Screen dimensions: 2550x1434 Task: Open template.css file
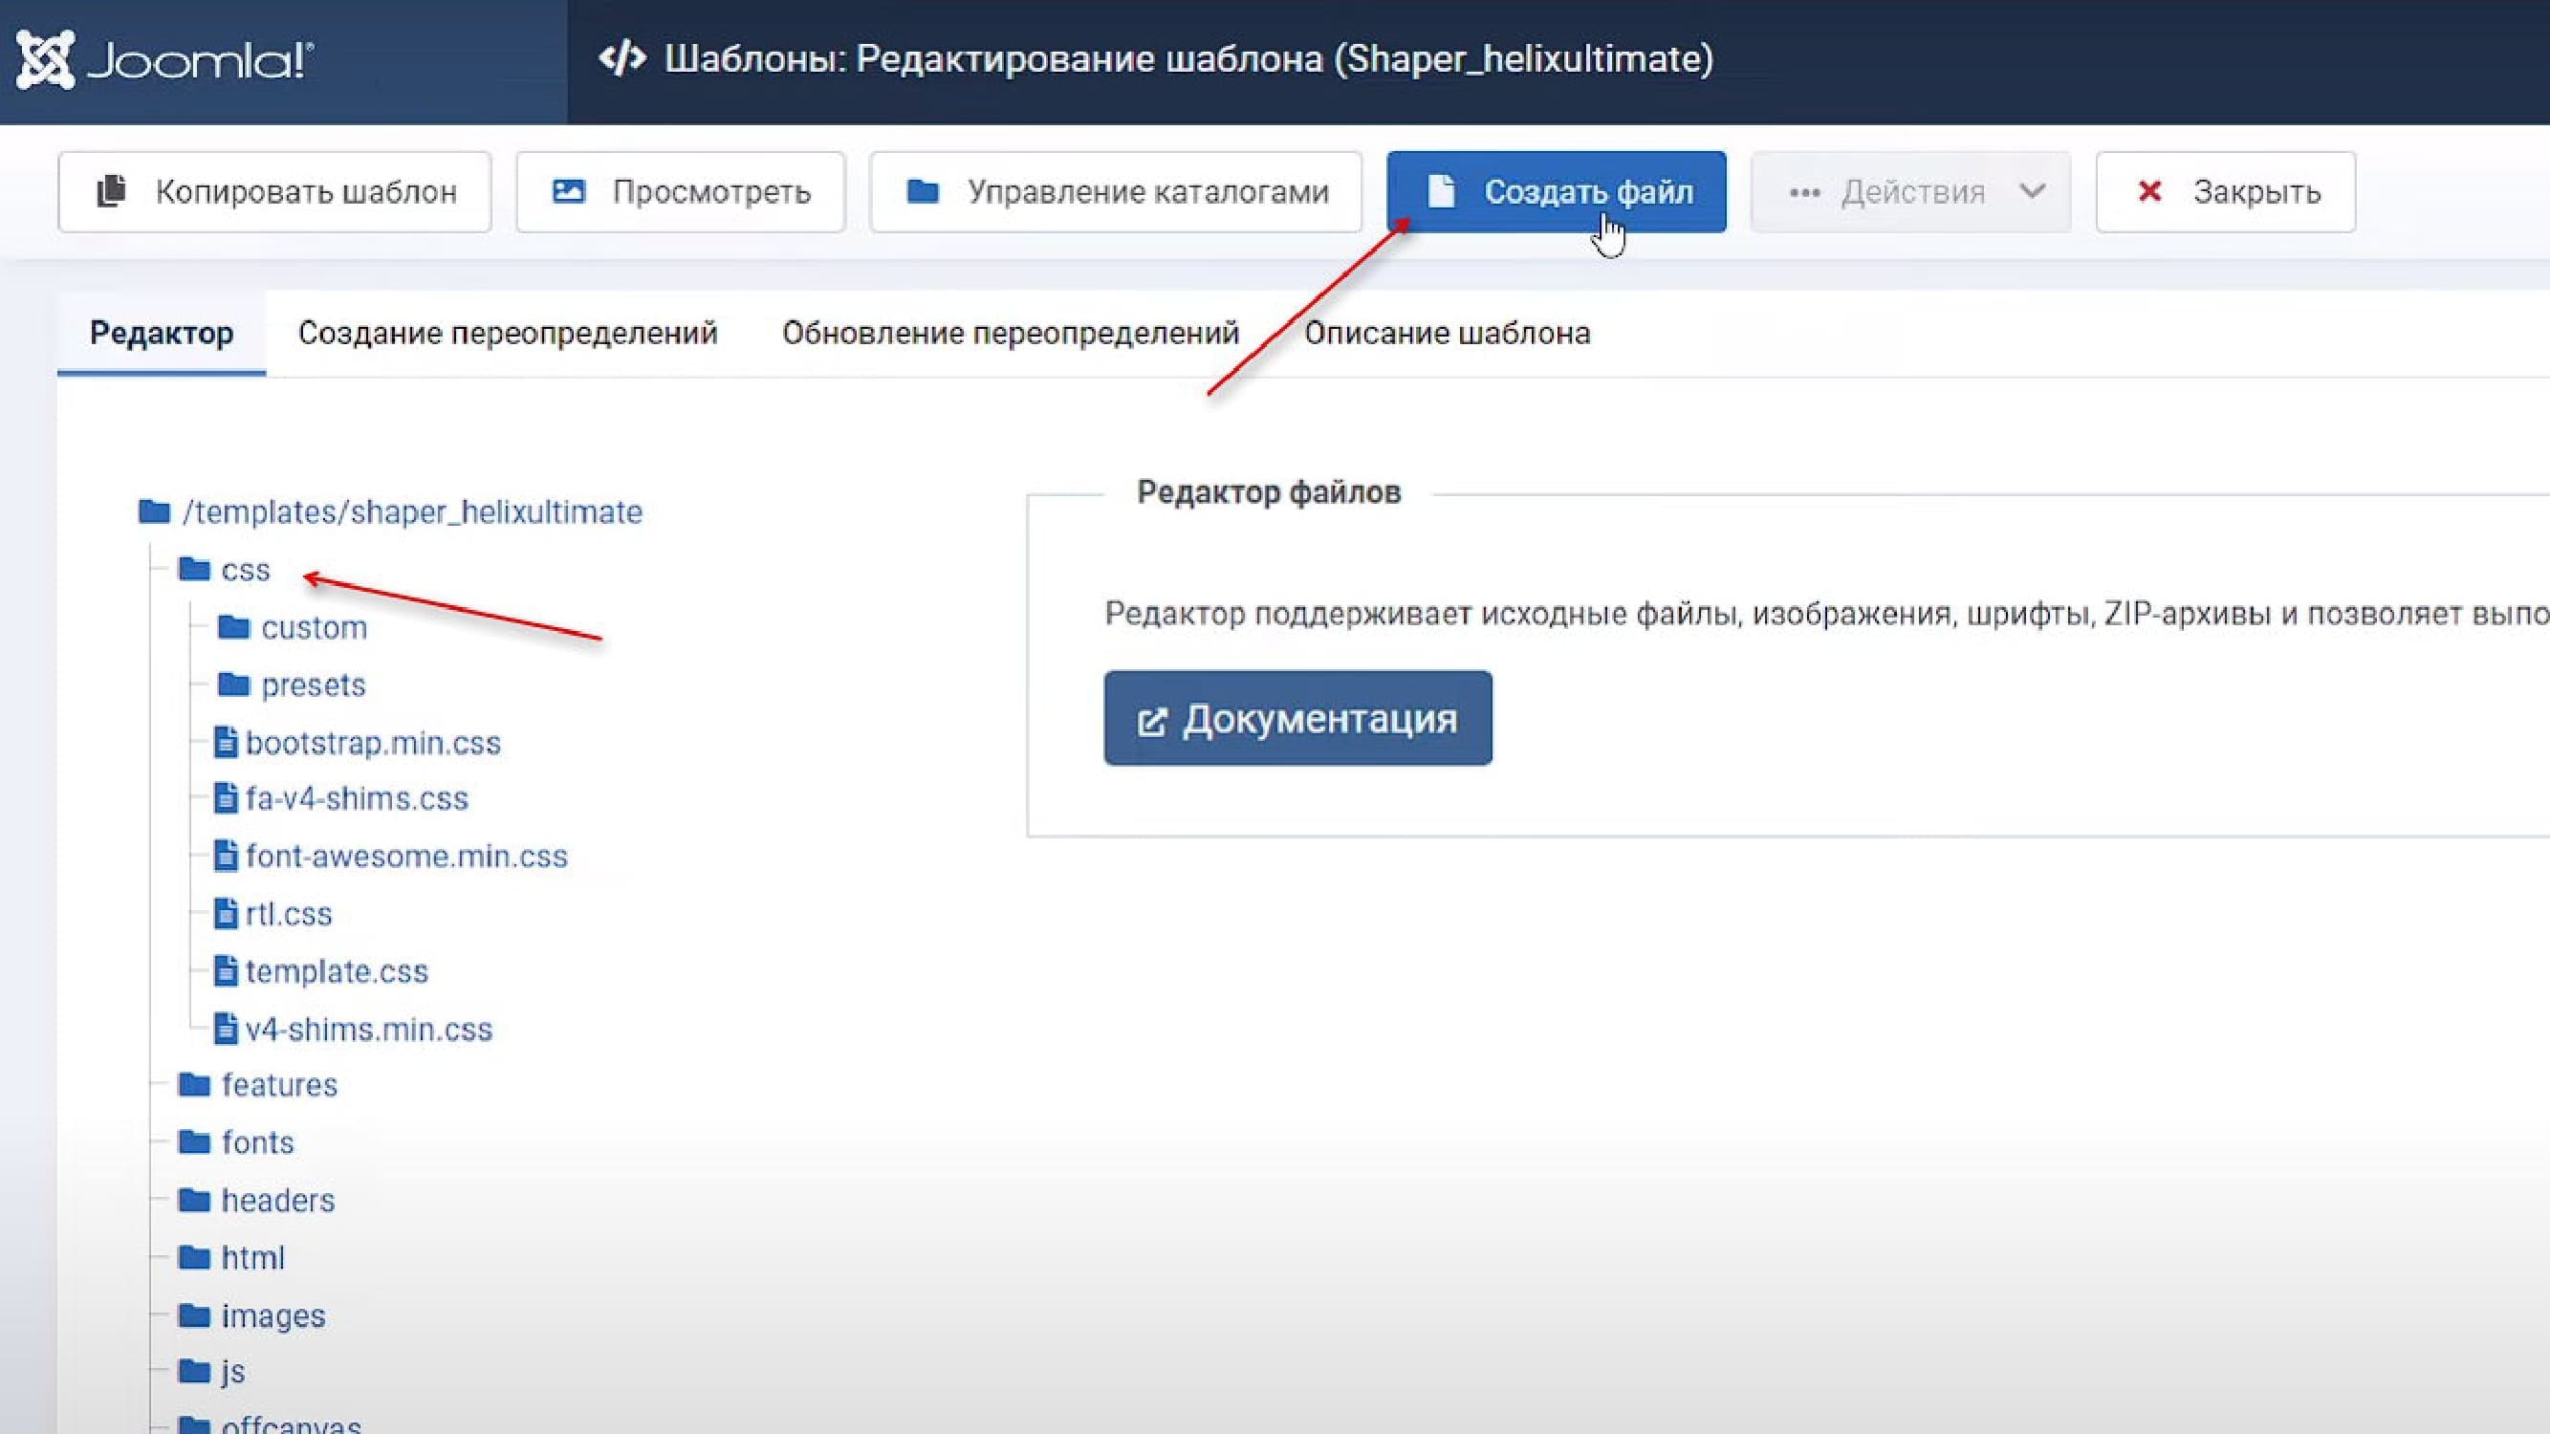pos(337,971)
